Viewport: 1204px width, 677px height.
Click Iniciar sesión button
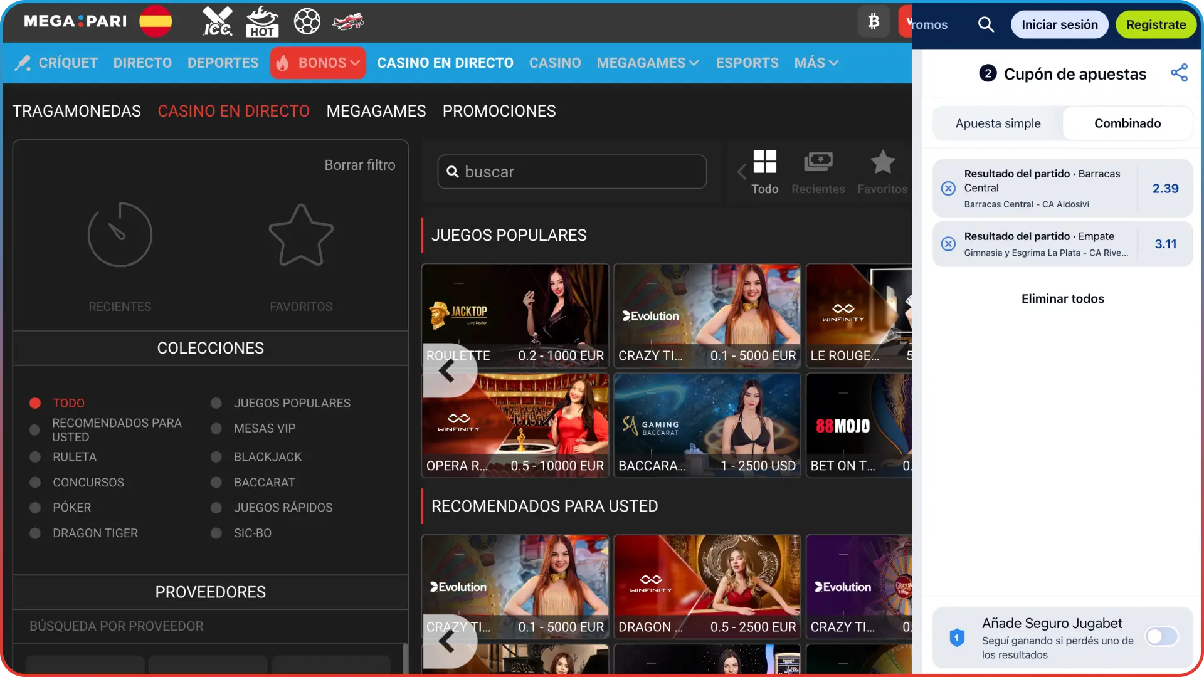coord(1059,24)
